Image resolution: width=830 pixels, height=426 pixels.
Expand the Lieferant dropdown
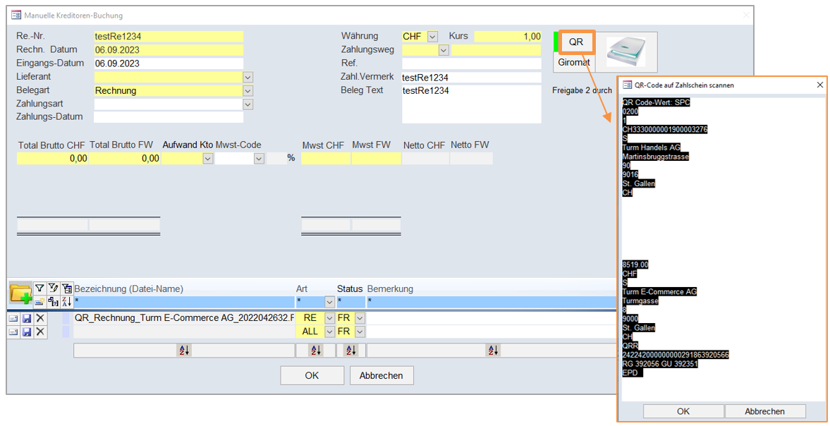click(x=248, y=77)
